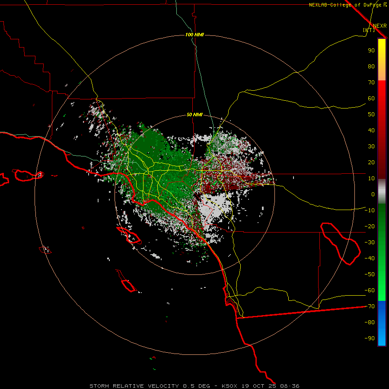
Task: Click the -60 value on velocity scale
Action: pyautogui.click(x=370, y=290)
